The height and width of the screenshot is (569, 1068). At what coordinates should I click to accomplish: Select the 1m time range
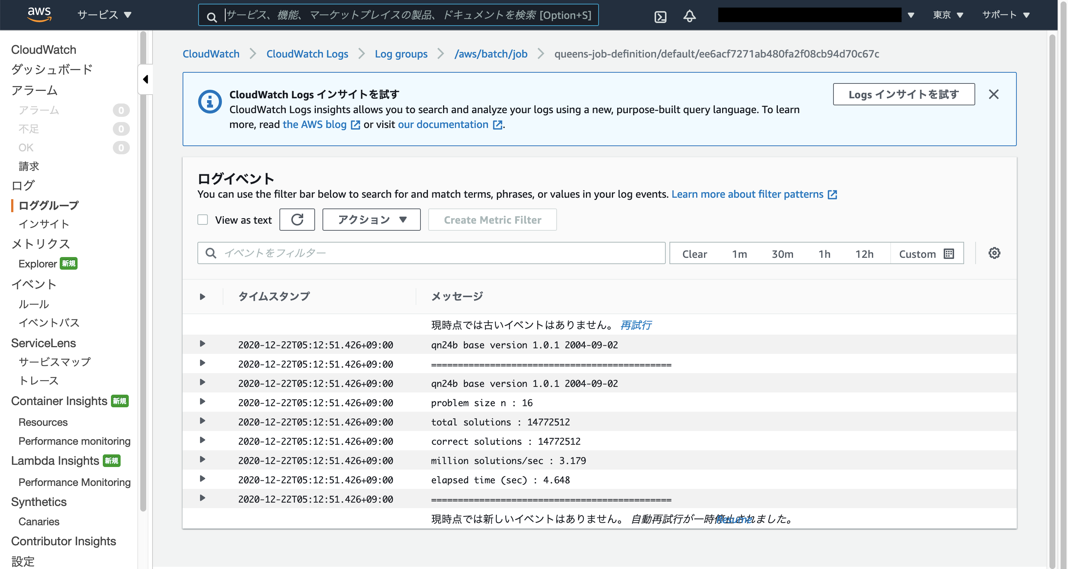click(x=739, y=254)
